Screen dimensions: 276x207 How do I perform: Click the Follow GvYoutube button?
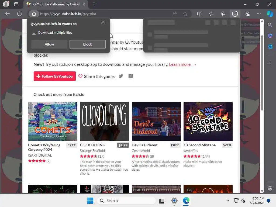tap(54, 76)
